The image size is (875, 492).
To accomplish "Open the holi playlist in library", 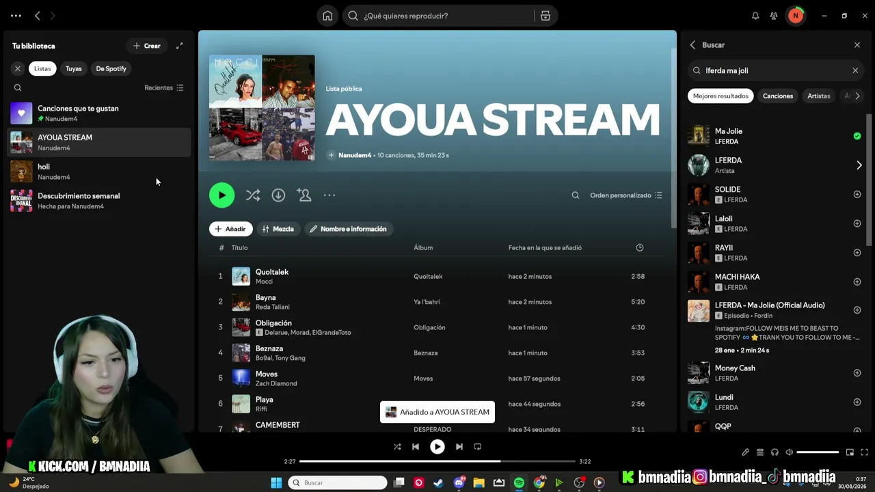I will click(x=99, y=172).
